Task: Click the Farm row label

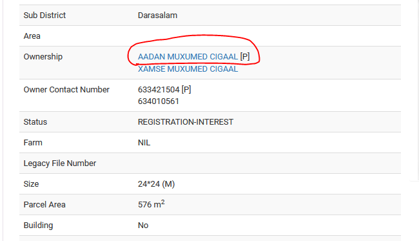Action: pos(33,142)
